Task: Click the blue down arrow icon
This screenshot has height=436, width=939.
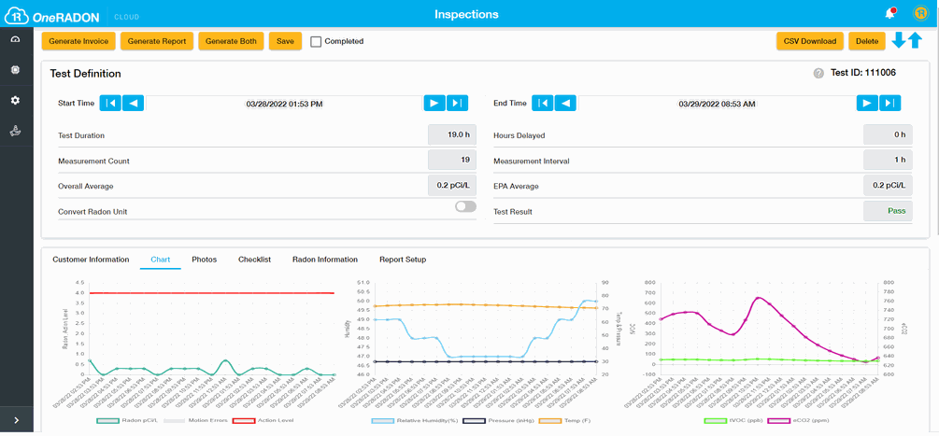Action: (x=898, y=40)
